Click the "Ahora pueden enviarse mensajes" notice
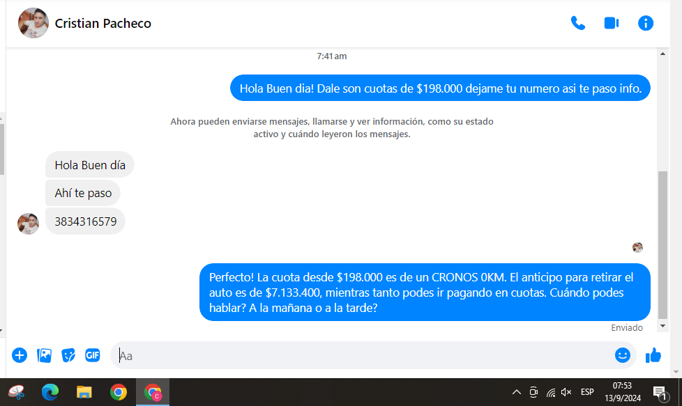 coord(332,127)
